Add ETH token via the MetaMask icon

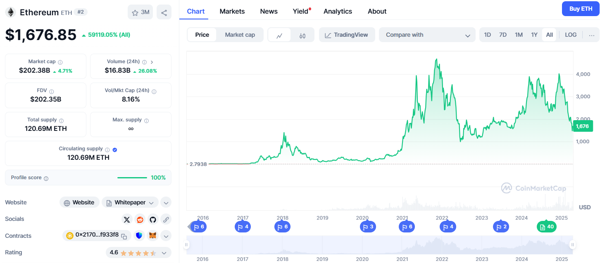(x=153, y=235)
